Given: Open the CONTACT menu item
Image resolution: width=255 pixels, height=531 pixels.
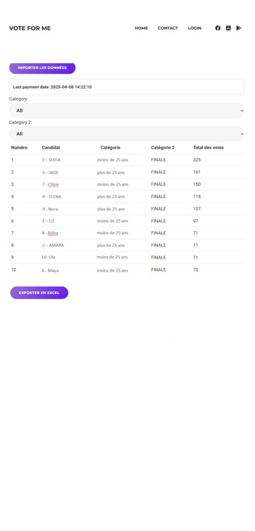Looking at the screenshot, I should click(168, 28).
